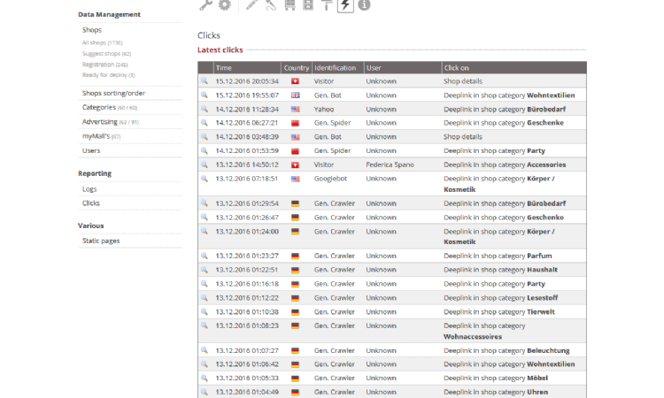Go to Shops sorting/order
Image resolution: width=664 pixels, height=398 pixels.
(113, 93)
